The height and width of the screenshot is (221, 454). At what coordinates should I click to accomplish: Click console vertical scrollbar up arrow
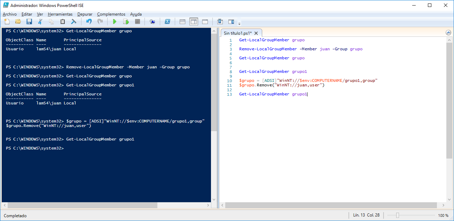[214, 31]
